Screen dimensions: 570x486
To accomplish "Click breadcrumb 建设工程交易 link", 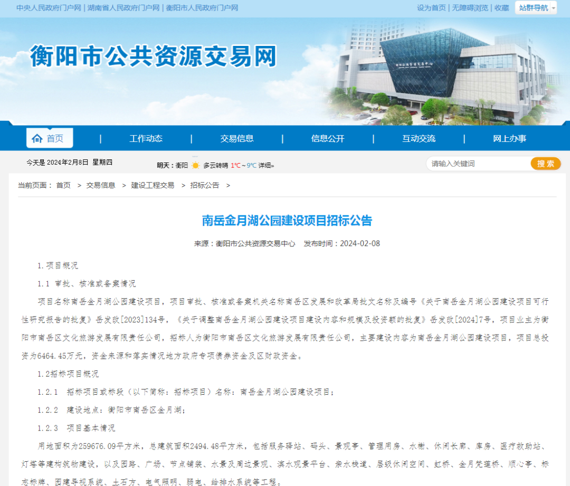I will click(153, 185).
